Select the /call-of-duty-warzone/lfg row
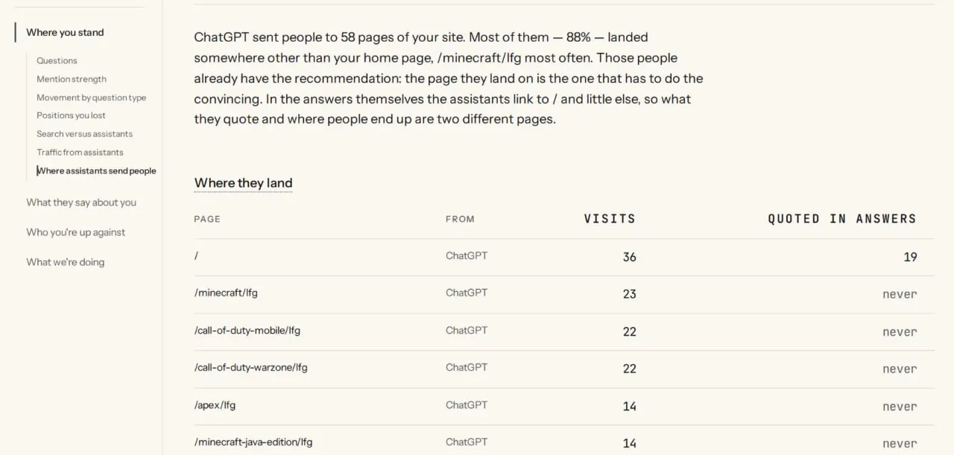 click(563, 369)
